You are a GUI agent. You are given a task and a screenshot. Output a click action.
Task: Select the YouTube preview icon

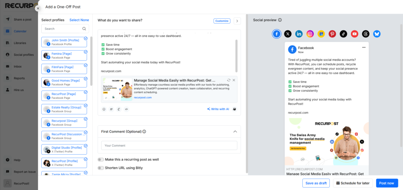[x=355, y=34]
